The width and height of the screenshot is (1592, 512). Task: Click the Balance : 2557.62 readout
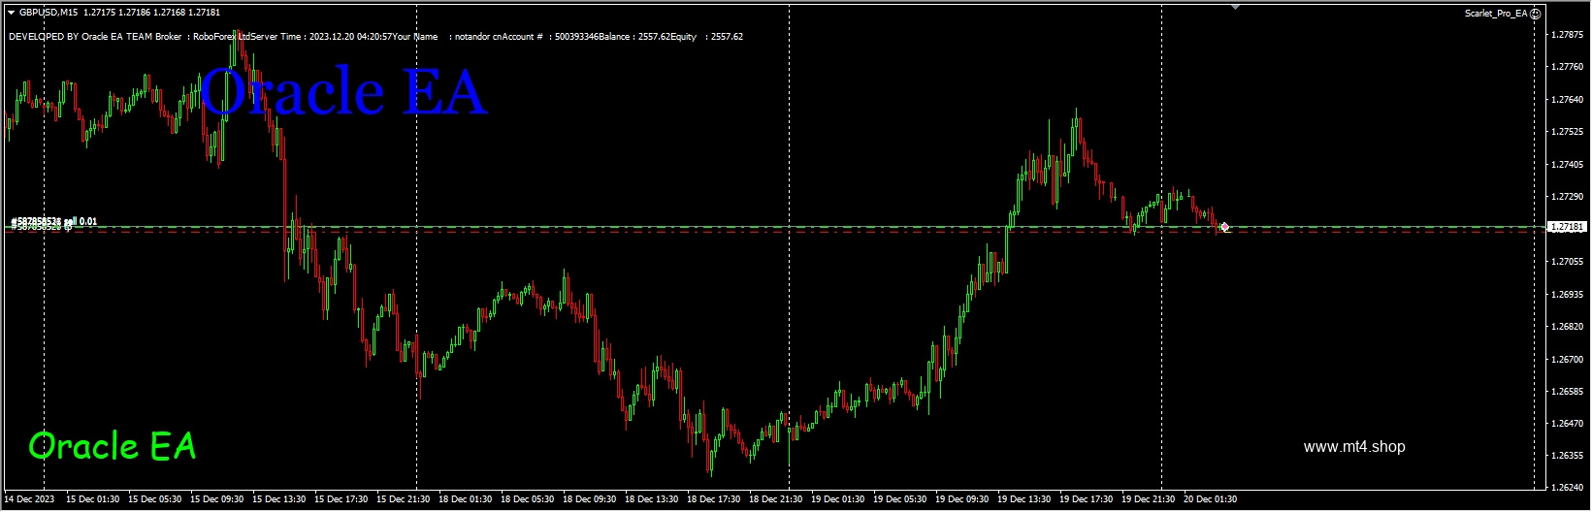[633, 37]
